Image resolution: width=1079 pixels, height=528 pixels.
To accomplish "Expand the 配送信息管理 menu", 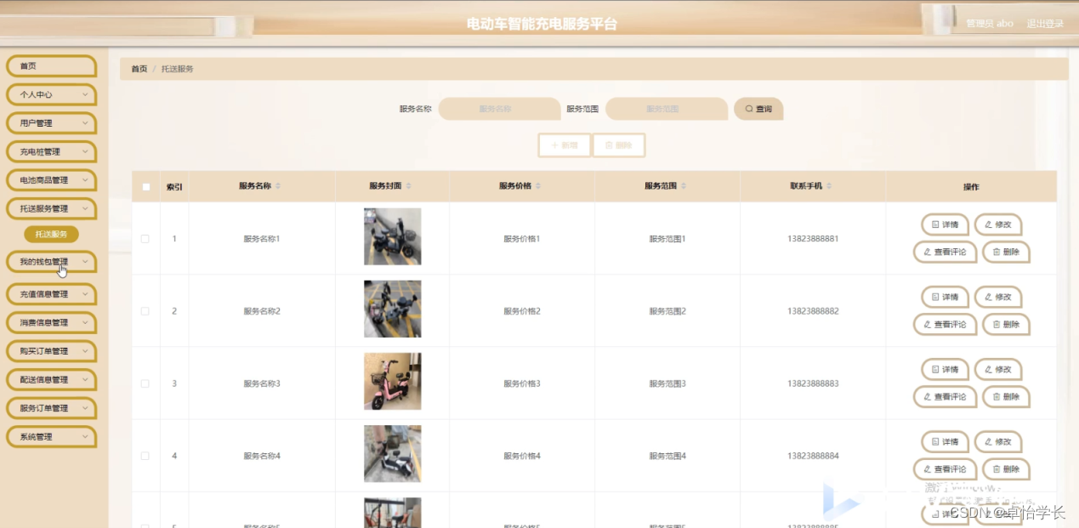I will coord(51,379).
